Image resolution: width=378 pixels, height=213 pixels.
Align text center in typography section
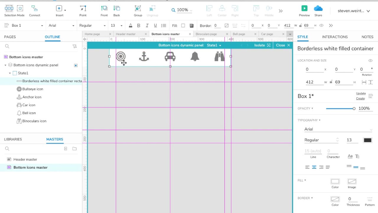pos(314,167)
